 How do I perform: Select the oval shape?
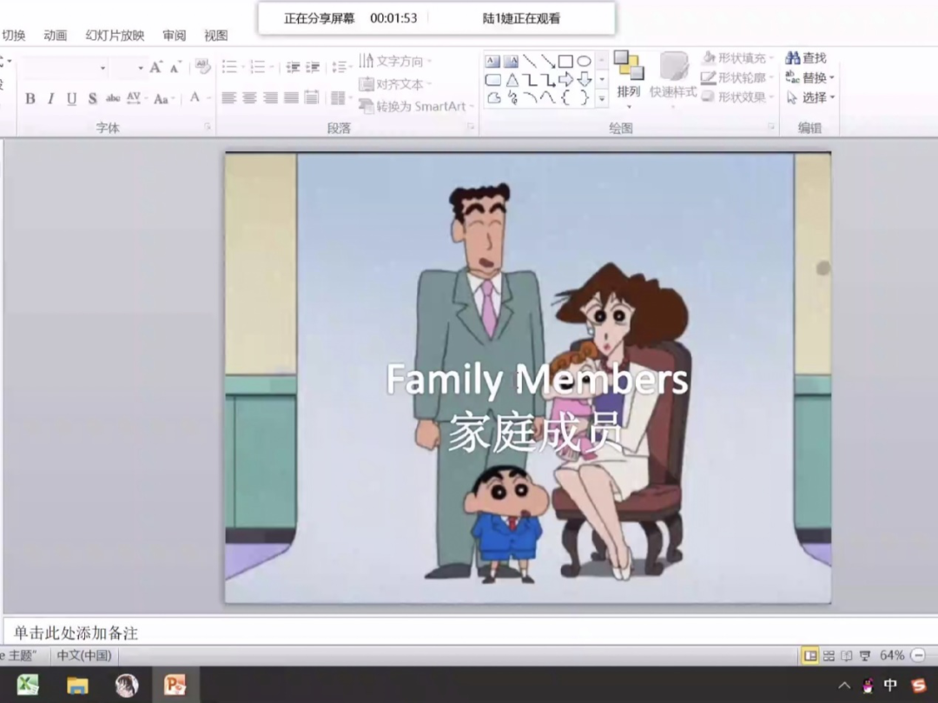(584, 61)
